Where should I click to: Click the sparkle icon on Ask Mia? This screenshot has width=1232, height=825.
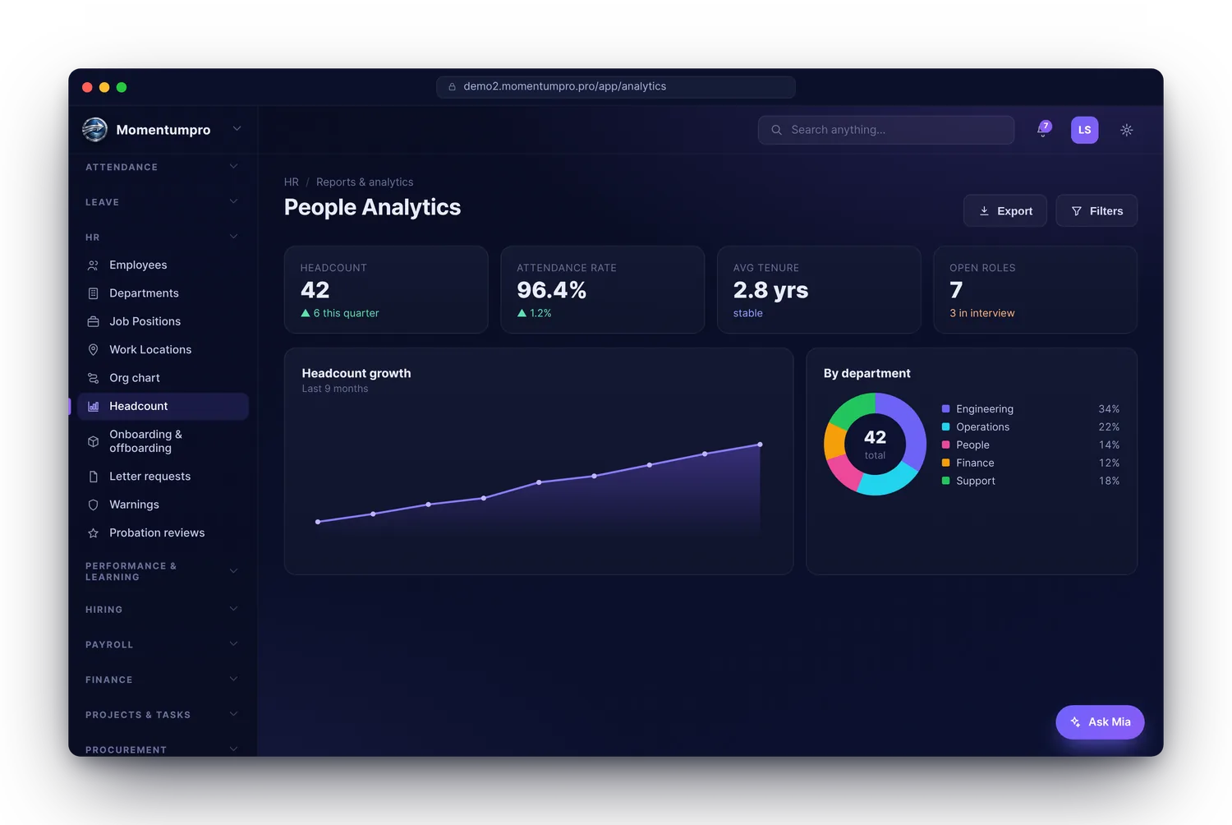(x=1075, y=722)
